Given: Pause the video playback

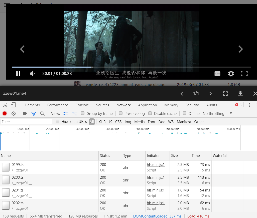Looking at the screenshot, I should [18, 74].
